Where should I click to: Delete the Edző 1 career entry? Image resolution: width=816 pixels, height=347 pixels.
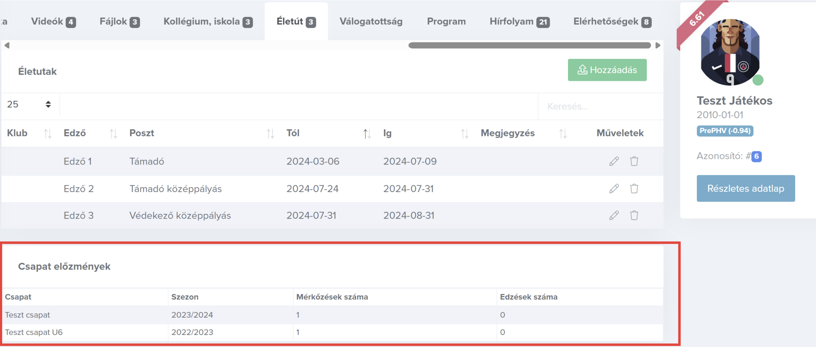click(x=634, y=161)
